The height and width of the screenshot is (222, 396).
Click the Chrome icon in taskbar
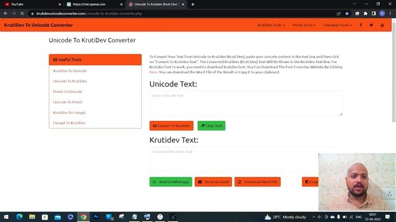(84, 216)
